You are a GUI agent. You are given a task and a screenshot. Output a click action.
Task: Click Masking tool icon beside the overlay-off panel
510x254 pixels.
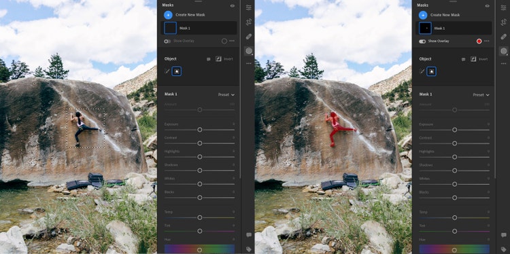249,51
